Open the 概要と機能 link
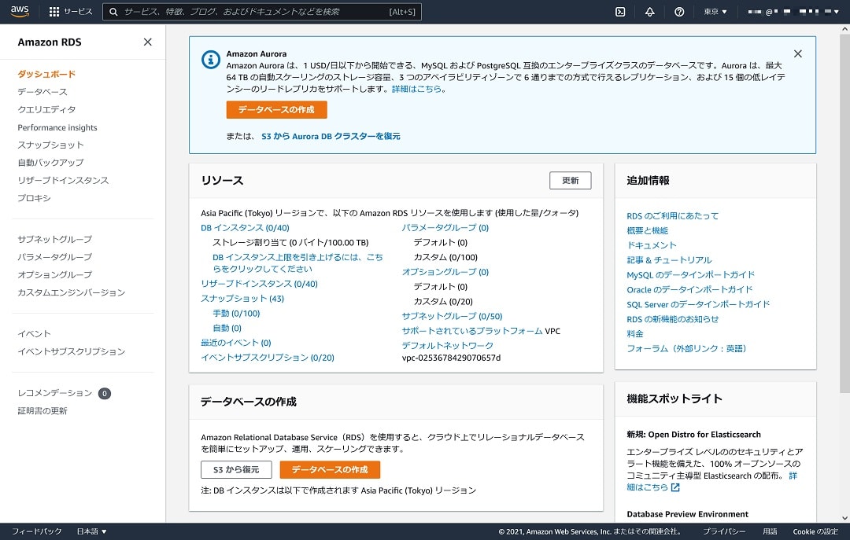This screenshot has height=540, width=850. (x=647, y=231)
